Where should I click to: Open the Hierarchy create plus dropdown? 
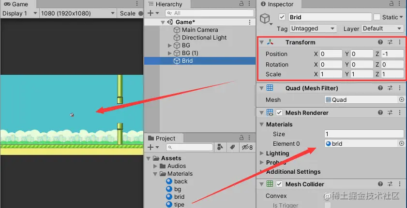click(153, 13)
